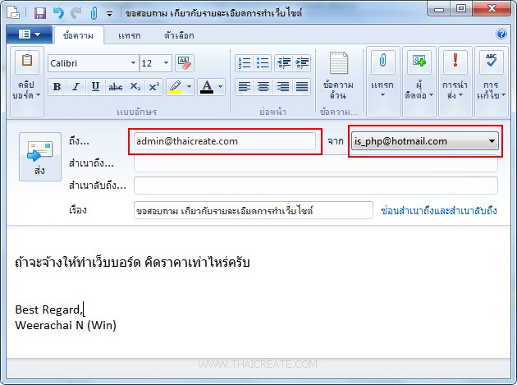
Task: Send the email with ส่ง button
Action: (40, 157)
